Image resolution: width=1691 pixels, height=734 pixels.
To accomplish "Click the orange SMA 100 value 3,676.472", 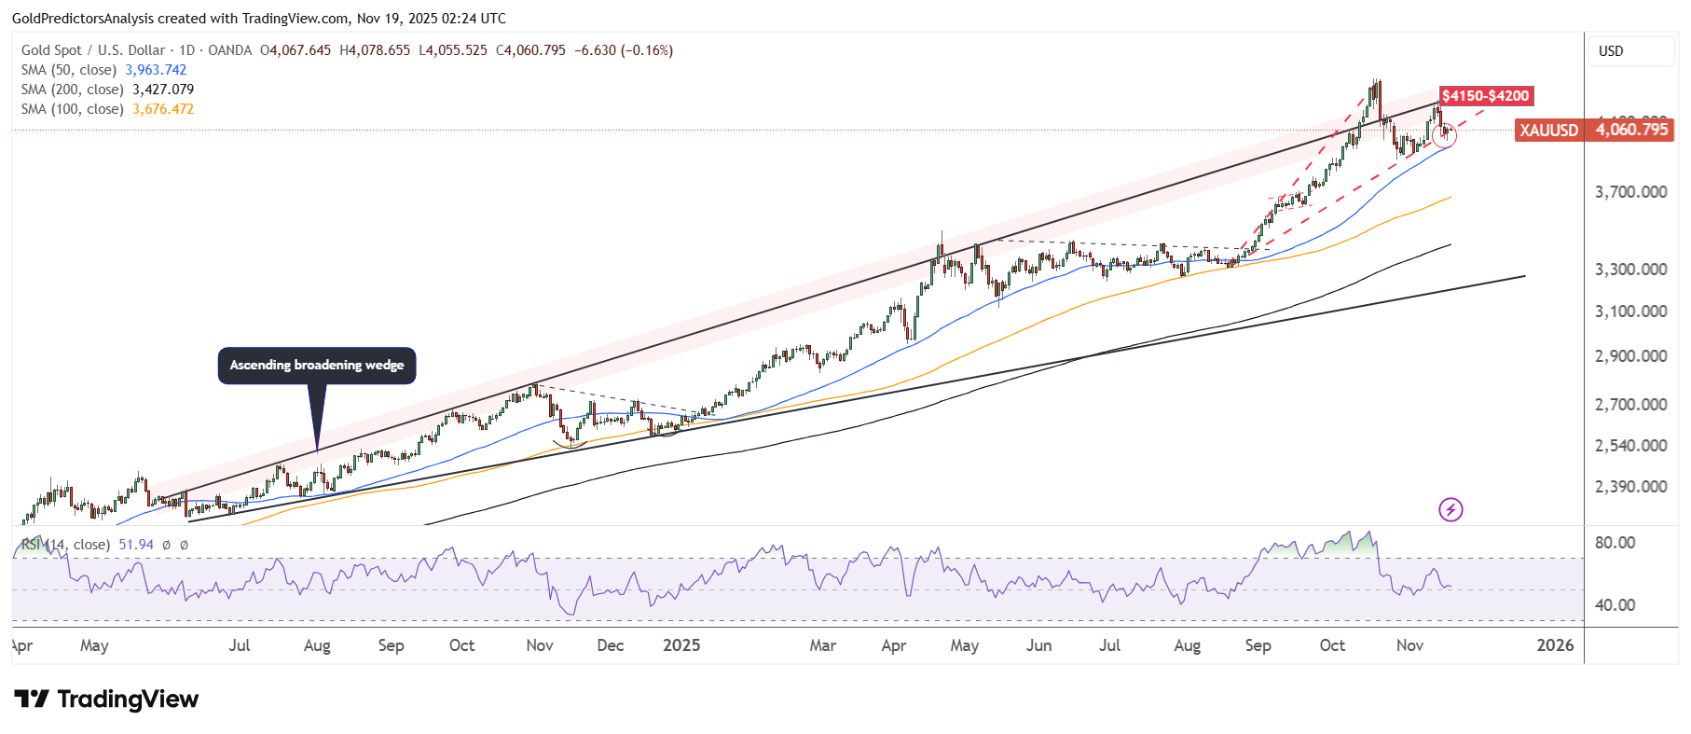I will [x=163, y=109].
